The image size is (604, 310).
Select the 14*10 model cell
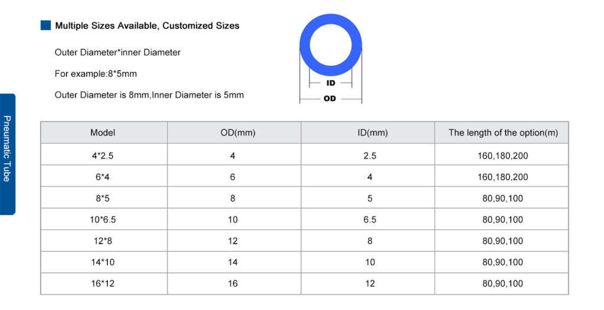click(103, 262)
